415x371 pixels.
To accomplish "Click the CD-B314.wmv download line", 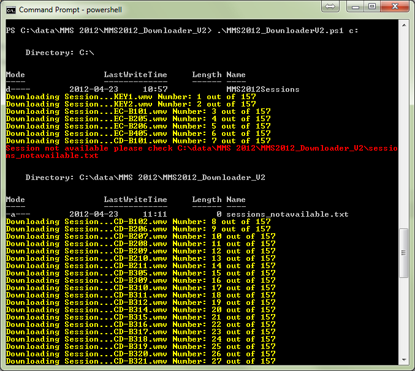I will pos(141,310).
